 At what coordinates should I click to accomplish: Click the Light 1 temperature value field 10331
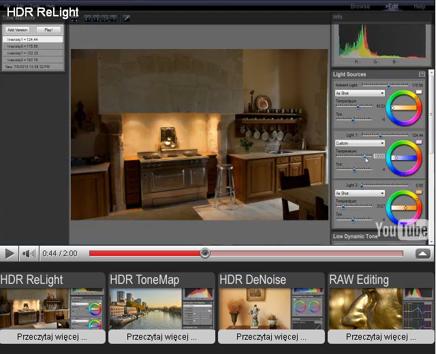[x=379, y=156]
